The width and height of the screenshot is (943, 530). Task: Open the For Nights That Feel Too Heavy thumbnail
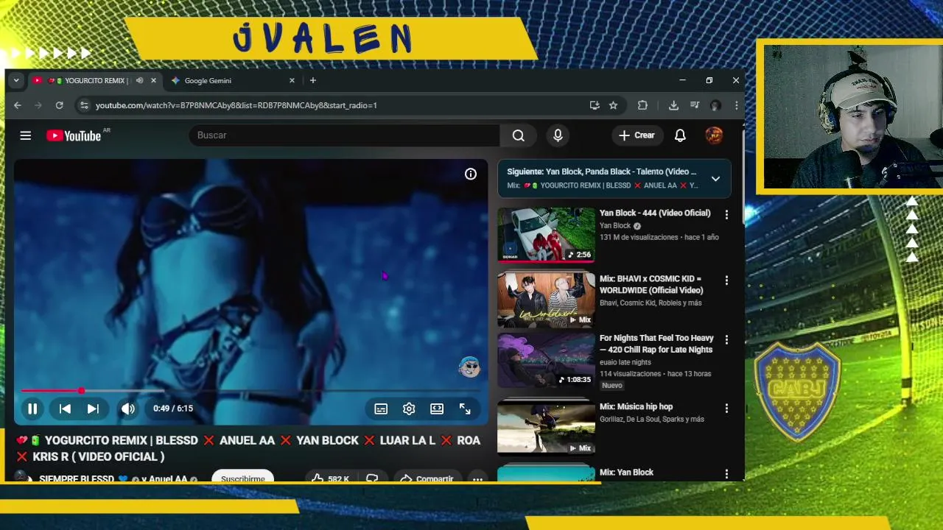(x=546, y=360)
